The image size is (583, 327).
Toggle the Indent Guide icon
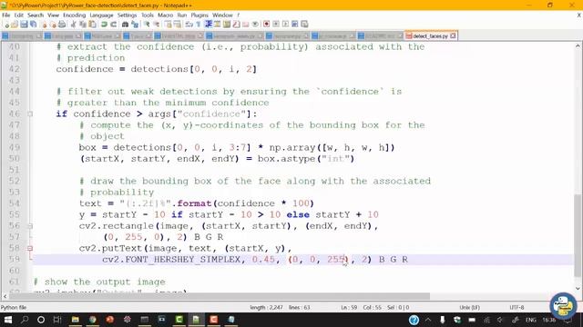209,25
